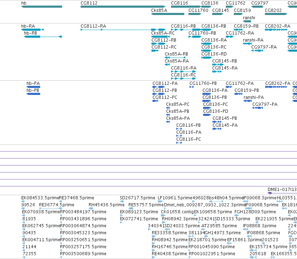Click the CG8112-RB transcript label
This screenshot has width=297, height=259.
(164, 40)
